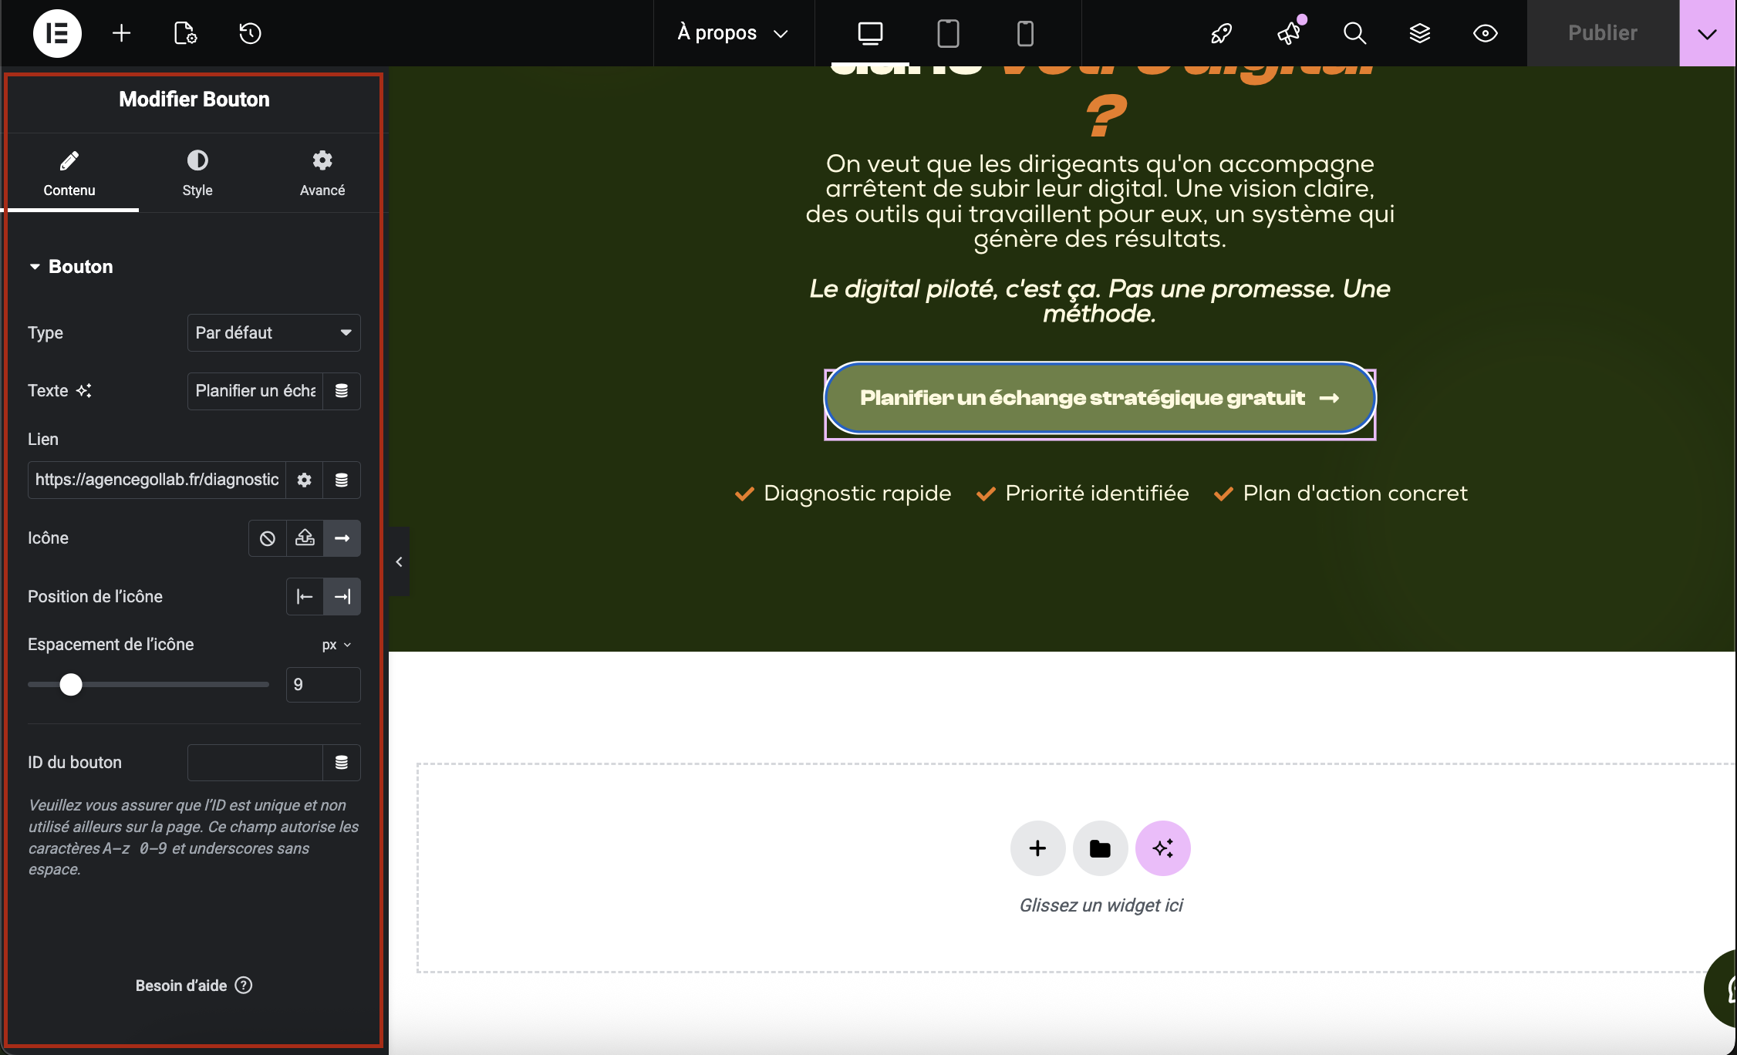
Task: Switch to mobile responsive view
Action: (1025, 33)
